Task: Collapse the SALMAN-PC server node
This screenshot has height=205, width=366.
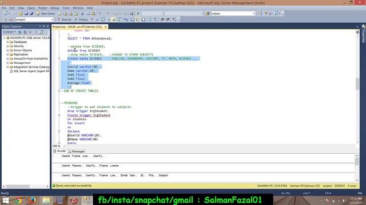Action: point(4,38)
